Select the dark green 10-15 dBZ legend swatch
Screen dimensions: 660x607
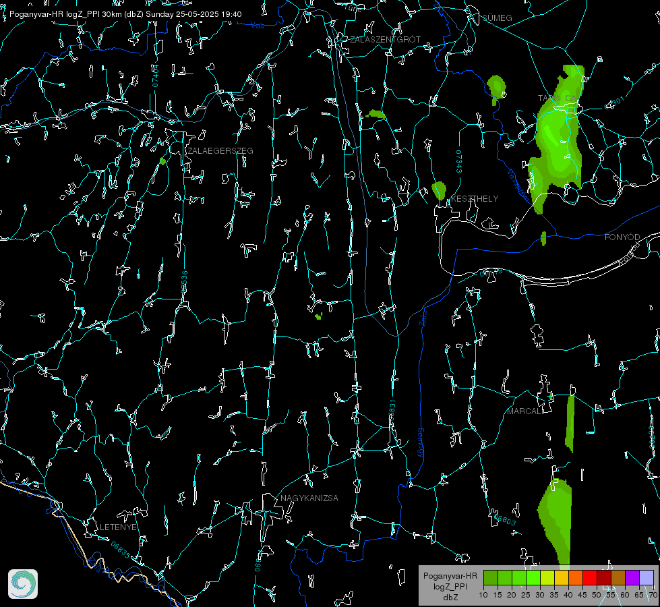491,577
